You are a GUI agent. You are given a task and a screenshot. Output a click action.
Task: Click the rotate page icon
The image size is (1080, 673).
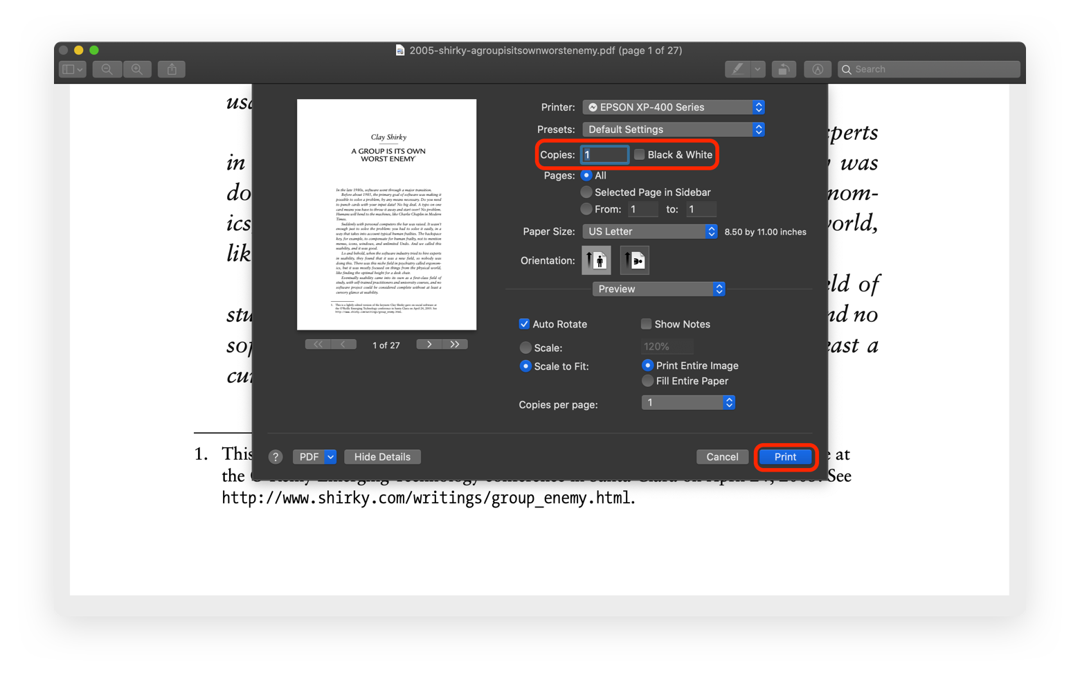[784, 69]
